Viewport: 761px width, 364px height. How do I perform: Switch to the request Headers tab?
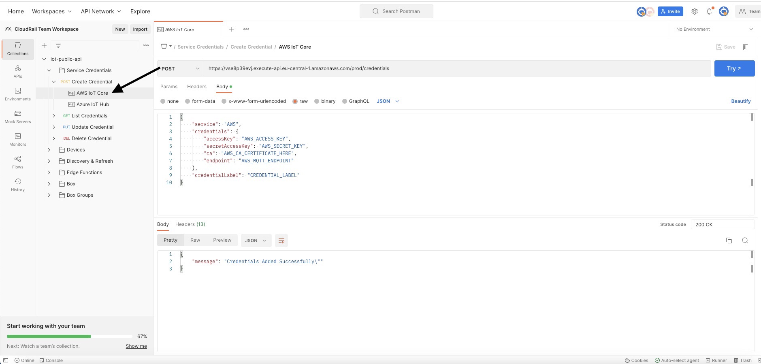(197, 87)
